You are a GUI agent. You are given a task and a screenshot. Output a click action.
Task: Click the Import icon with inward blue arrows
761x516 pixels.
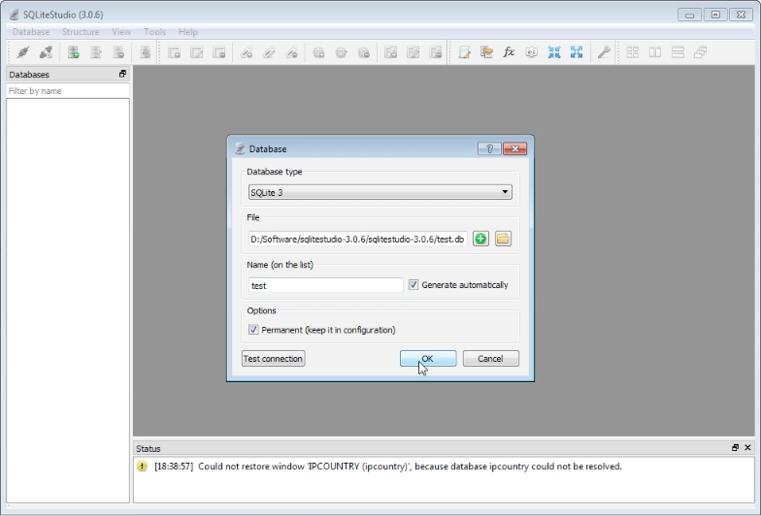pos(554,52)
